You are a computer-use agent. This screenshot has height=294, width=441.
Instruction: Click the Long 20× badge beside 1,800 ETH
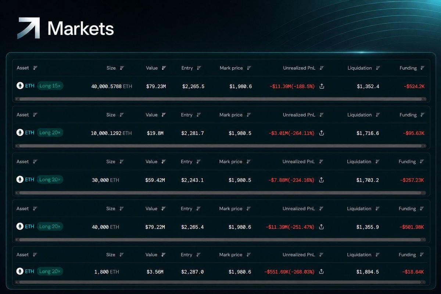coord(50,271)
